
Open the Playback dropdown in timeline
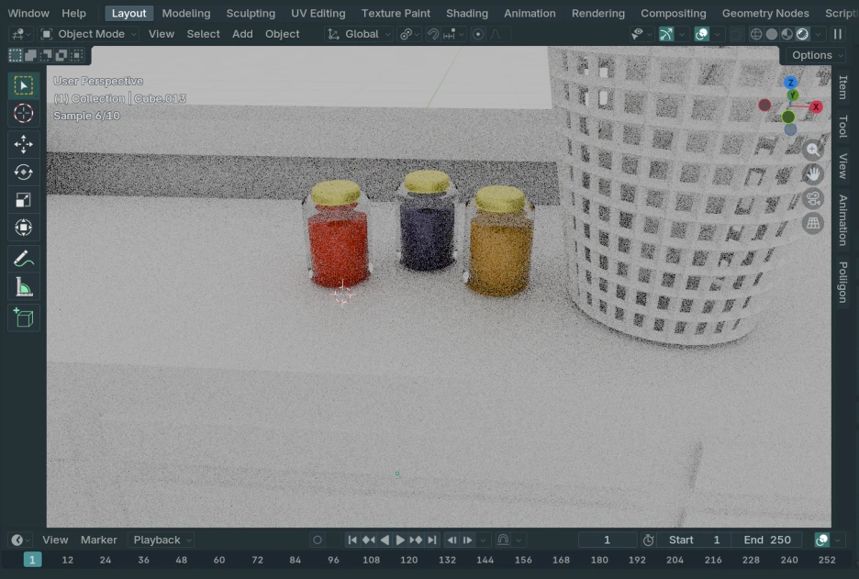(x=162, y=540)
